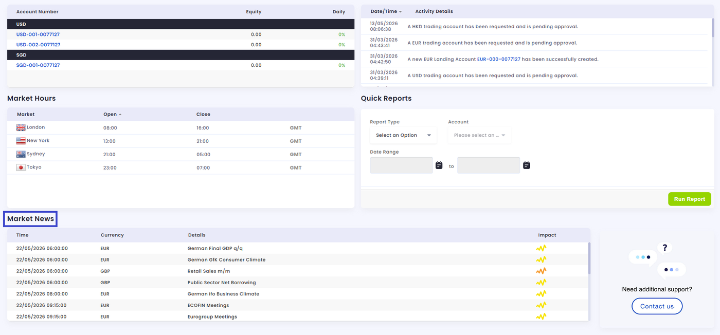Click impact icon for Eurogroup Meetings

(541, 316)
